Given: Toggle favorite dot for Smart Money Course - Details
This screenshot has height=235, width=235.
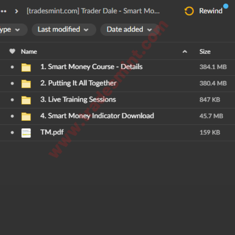Looking at the screenshot, I should pos(12,67).
